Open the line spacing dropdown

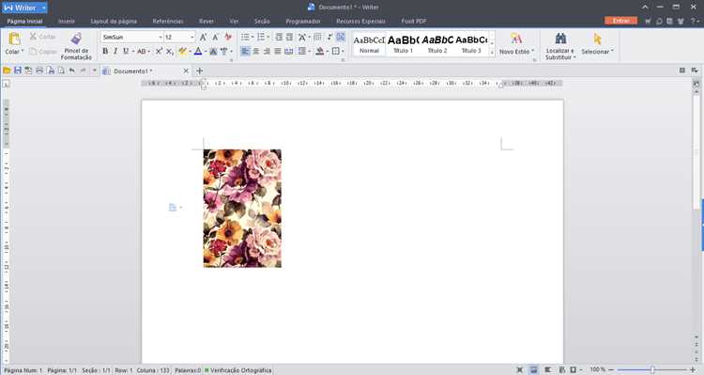point(310,52)
